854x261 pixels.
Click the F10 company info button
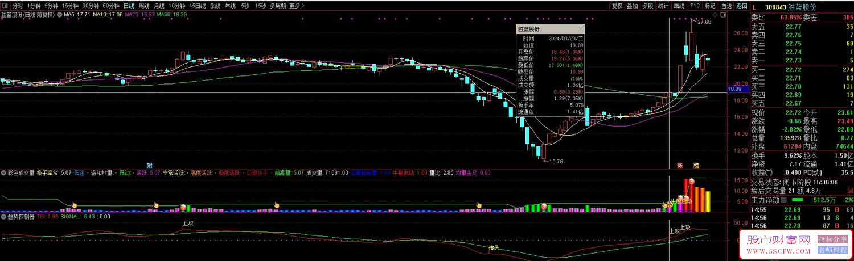694,6
